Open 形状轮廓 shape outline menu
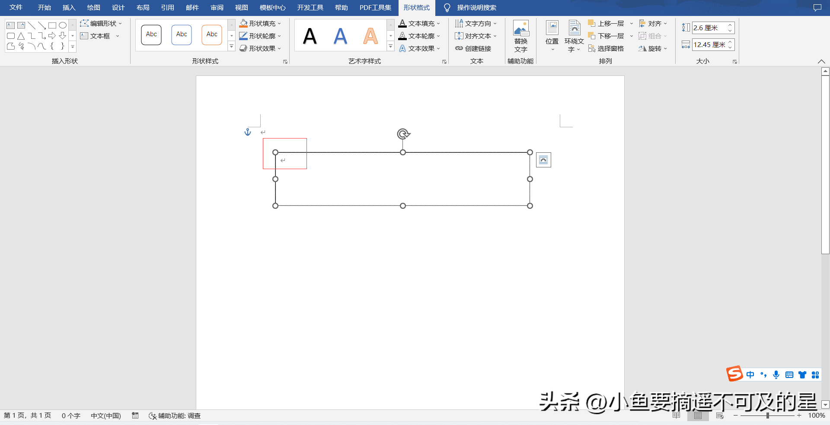The image size is (830, 425). coord(260,36)
